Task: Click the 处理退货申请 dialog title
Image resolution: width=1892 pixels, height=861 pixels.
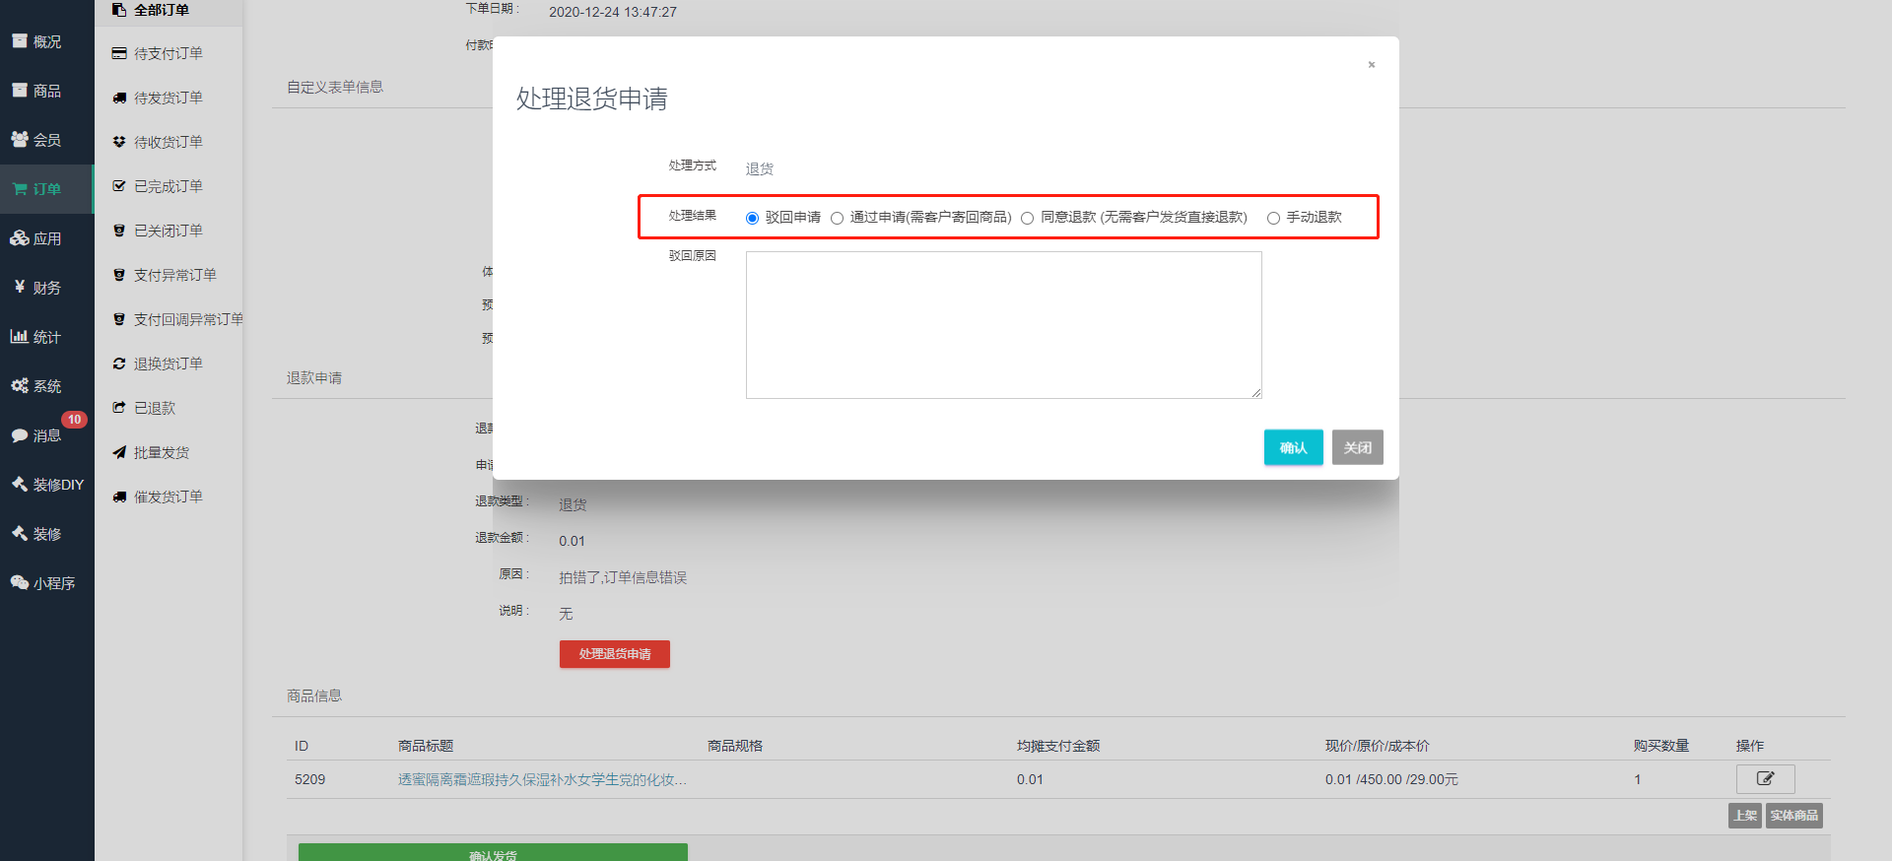Action: [x=592, y=99]
